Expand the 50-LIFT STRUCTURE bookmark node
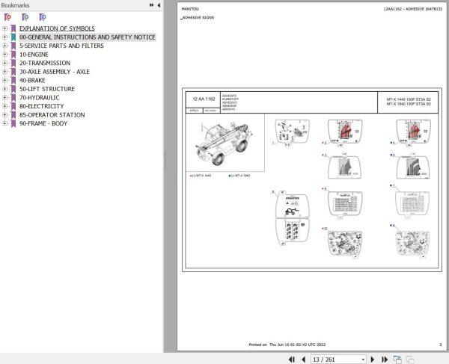 pyautogui.click(x=4, y=89)
